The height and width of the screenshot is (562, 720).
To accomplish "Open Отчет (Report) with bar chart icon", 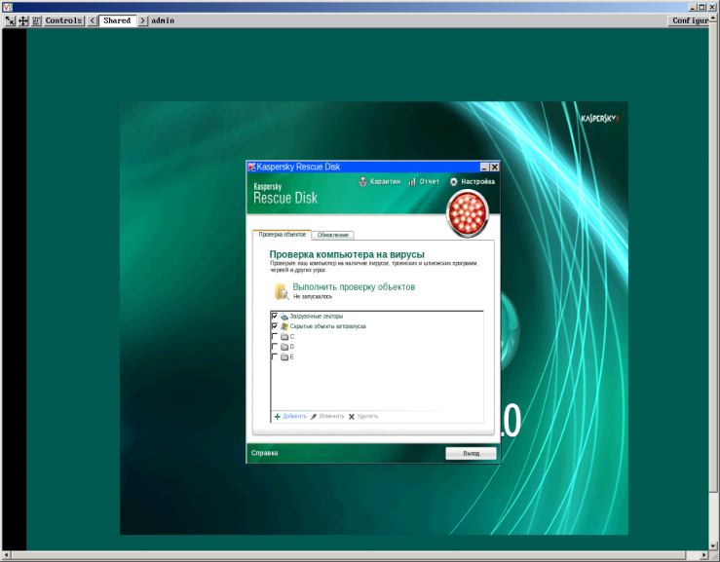I will [x=424, y=182].
